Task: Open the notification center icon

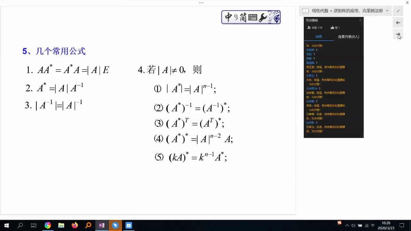Action: 402,226
